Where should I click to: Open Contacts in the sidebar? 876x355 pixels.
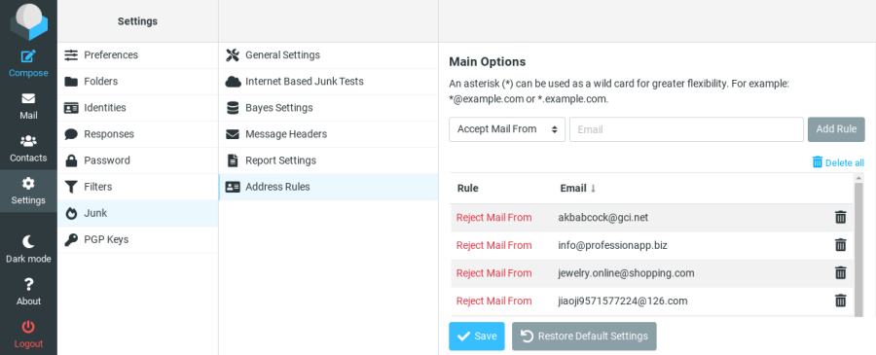28,149
